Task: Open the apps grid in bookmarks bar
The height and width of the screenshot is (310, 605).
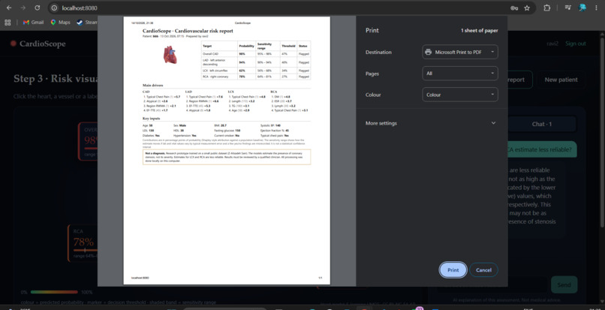Action: (8, 23)
